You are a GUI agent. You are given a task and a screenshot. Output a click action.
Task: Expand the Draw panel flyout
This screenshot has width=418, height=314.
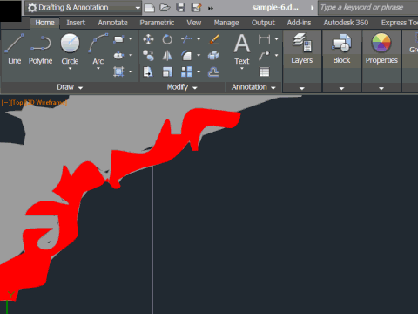tap(70, 87)
